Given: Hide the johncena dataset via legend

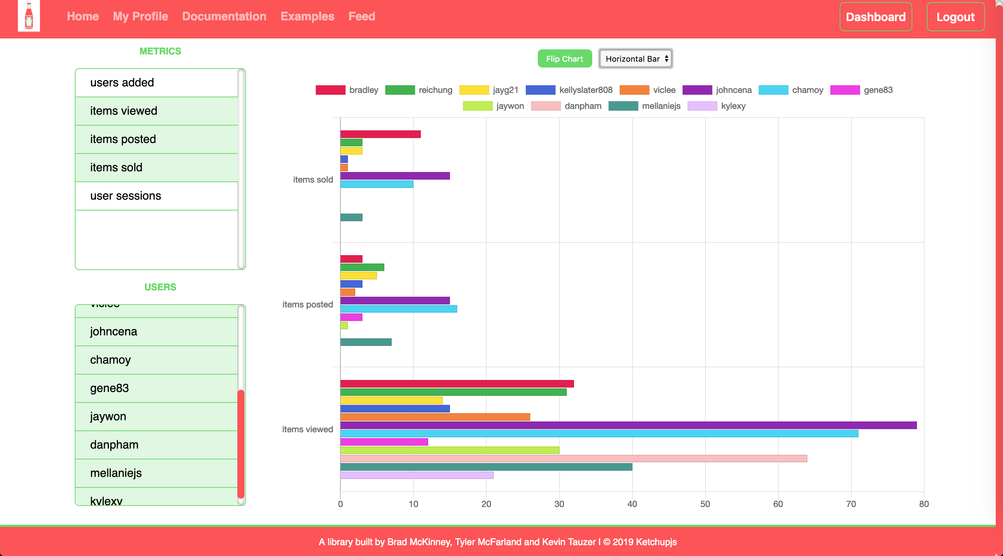Looking at the screenshot, I should (x=697, y=90).
